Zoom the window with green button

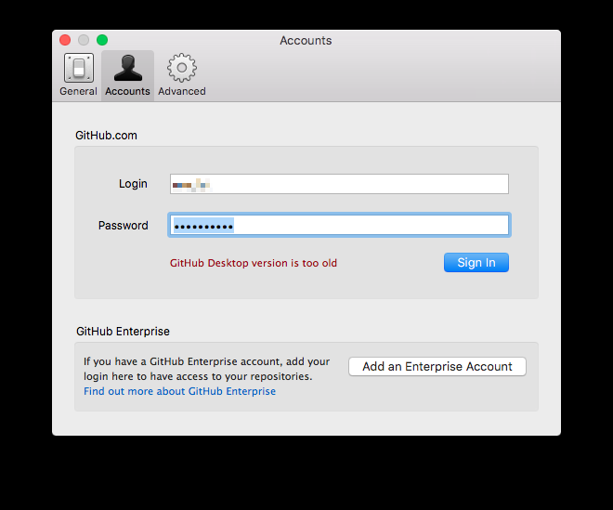[102, 40]
